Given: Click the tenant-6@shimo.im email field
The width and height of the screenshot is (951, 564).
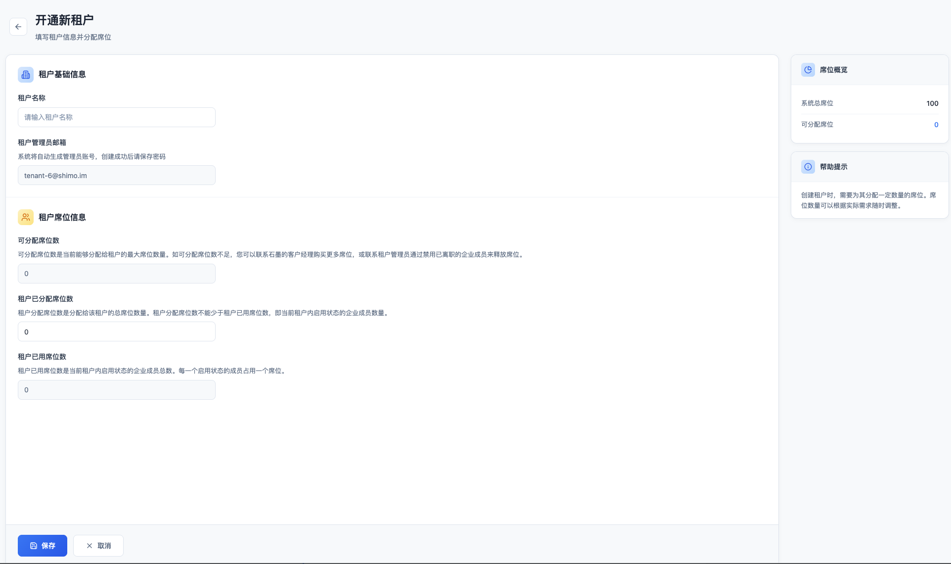Looking at the screenshot, I should click(x=117, y=175).
